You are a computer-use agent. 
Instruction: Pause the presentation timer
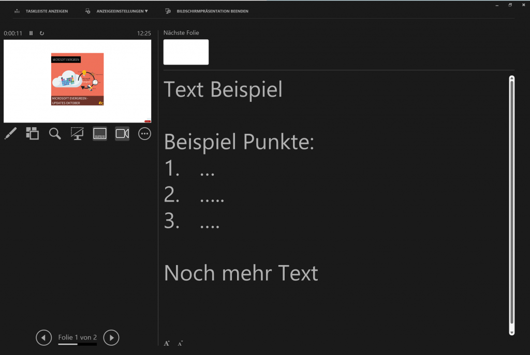[x=31, y=33]
